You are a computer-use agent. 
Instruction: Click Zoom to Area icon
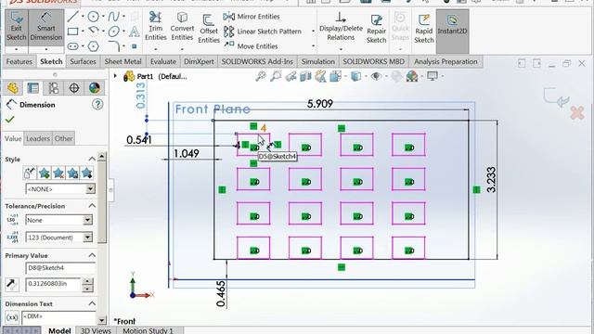[x=276, y=76]
